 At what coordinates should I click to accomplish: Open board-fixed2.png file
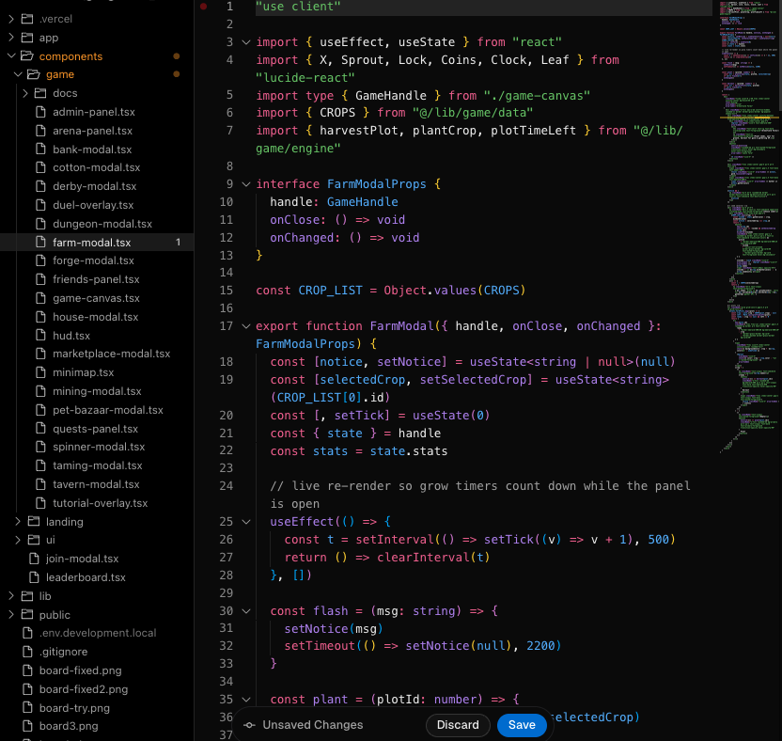(x=84, y=689)
